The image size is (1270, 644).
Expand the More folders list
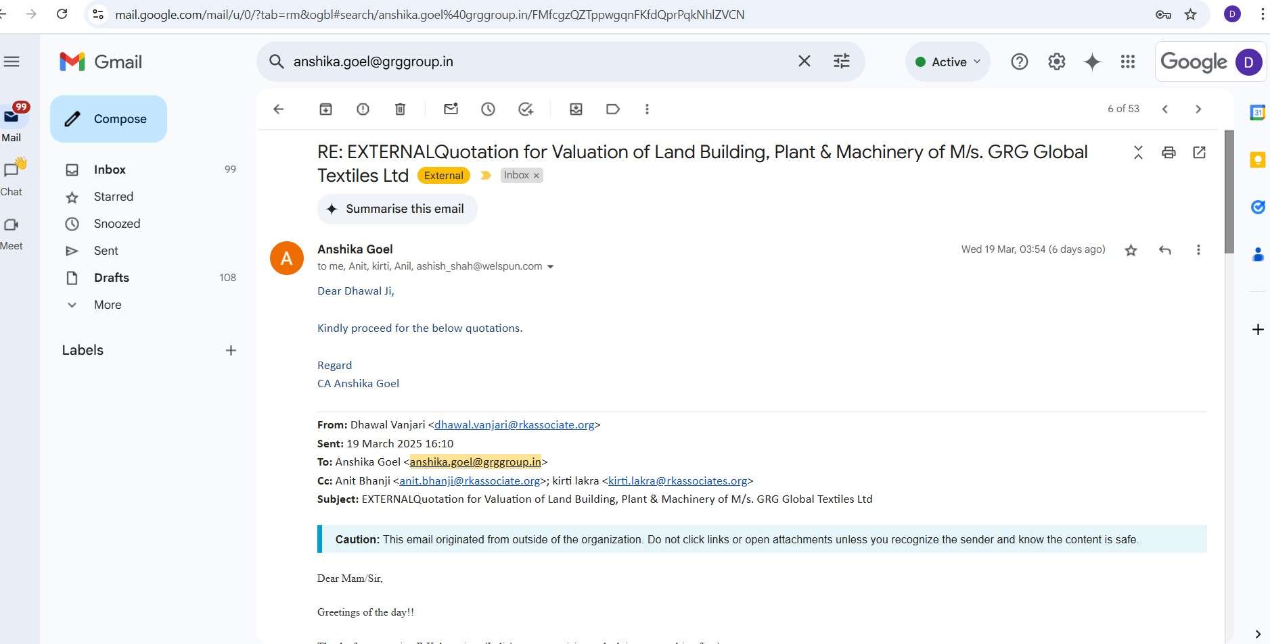coord(107,305)
